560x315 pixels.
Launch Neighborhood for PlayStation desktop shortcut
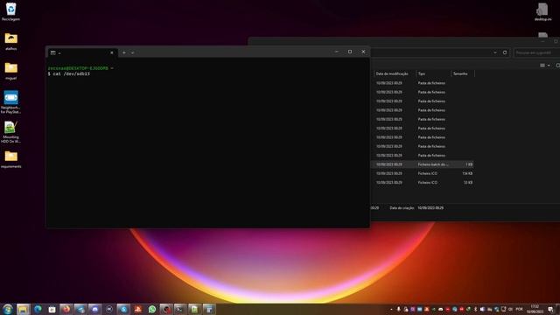(x=10, y=101)
